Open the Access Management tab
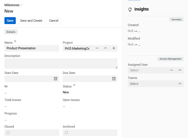188x138 pixels. [x=170, y=59]
